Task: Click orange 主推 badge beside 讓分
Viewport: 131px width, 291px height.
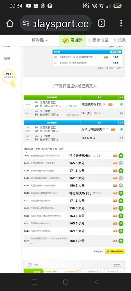Action: point(110,104)
